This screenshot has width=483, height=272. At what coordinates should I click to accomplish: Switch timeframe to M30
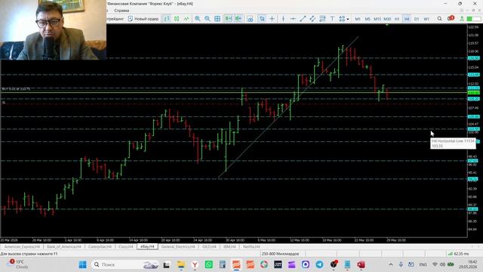(387, 19)
